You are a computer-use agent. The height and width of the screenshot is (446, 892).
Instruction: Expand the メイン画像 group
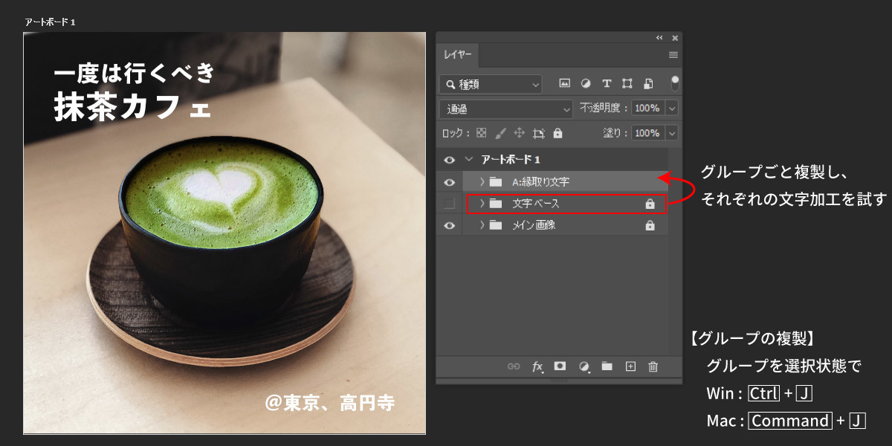481,225
